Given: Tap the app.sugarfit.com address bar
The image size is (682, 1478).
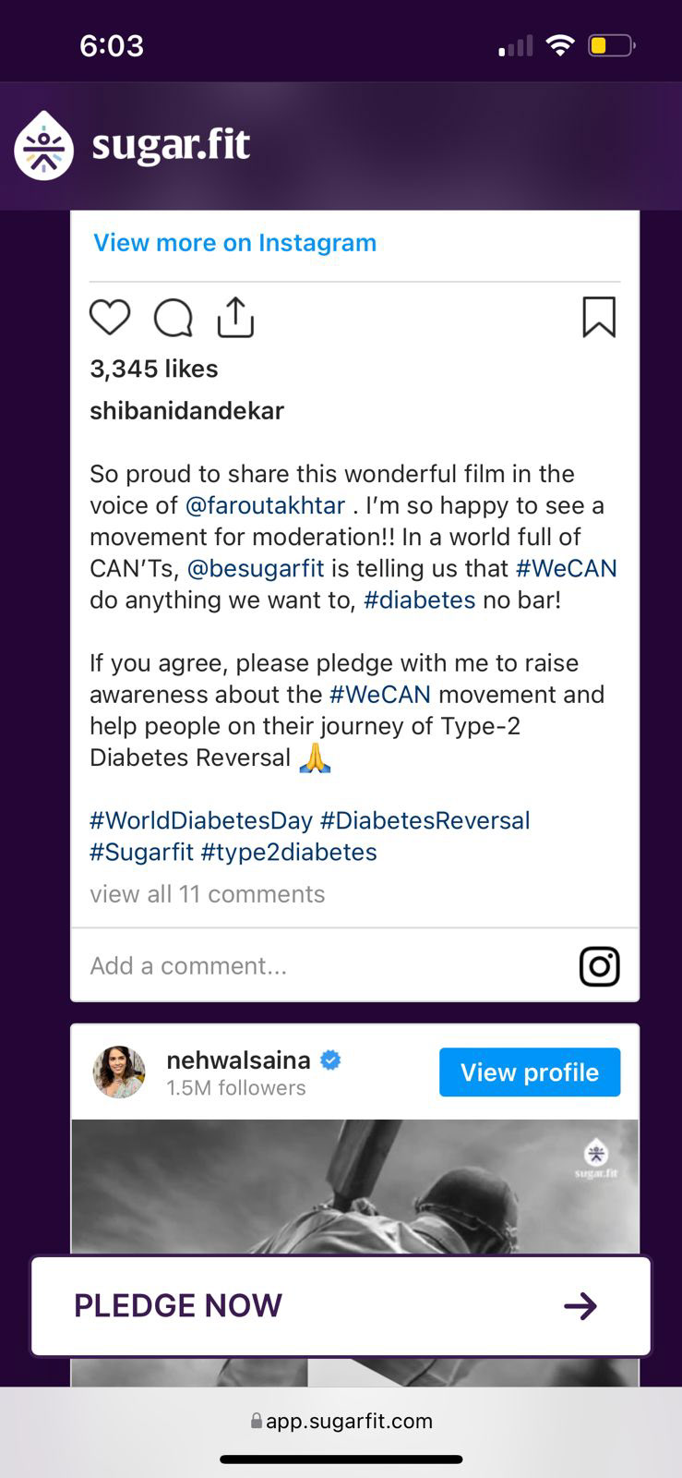Looking at the screenshot, I should pyautogui.click(x=341, y=1421).
